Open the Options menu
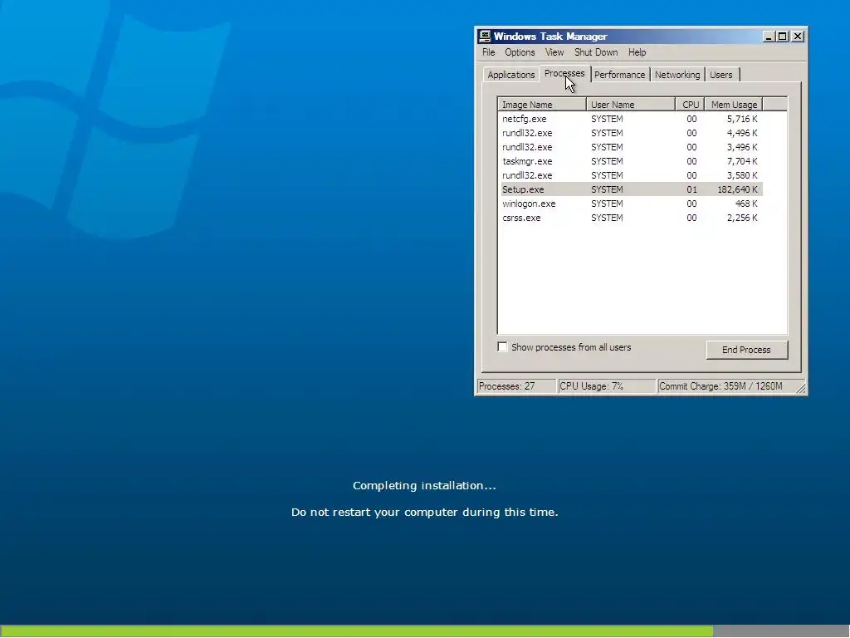This screenshot has height=638, width=850. coord(520,52)
